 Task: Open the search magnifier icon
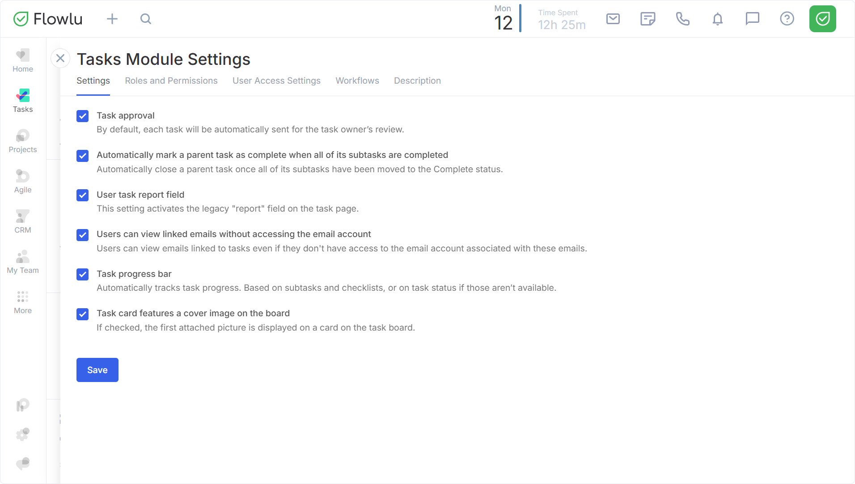point(146,19)
